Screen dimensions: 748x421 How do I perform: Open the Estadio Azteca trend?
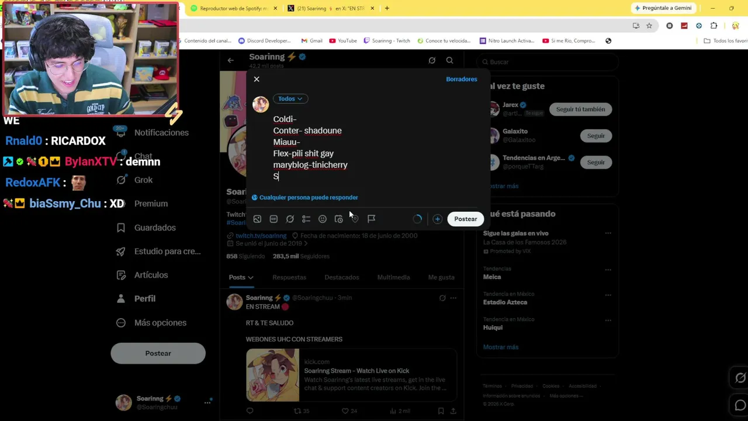point(505,302)
